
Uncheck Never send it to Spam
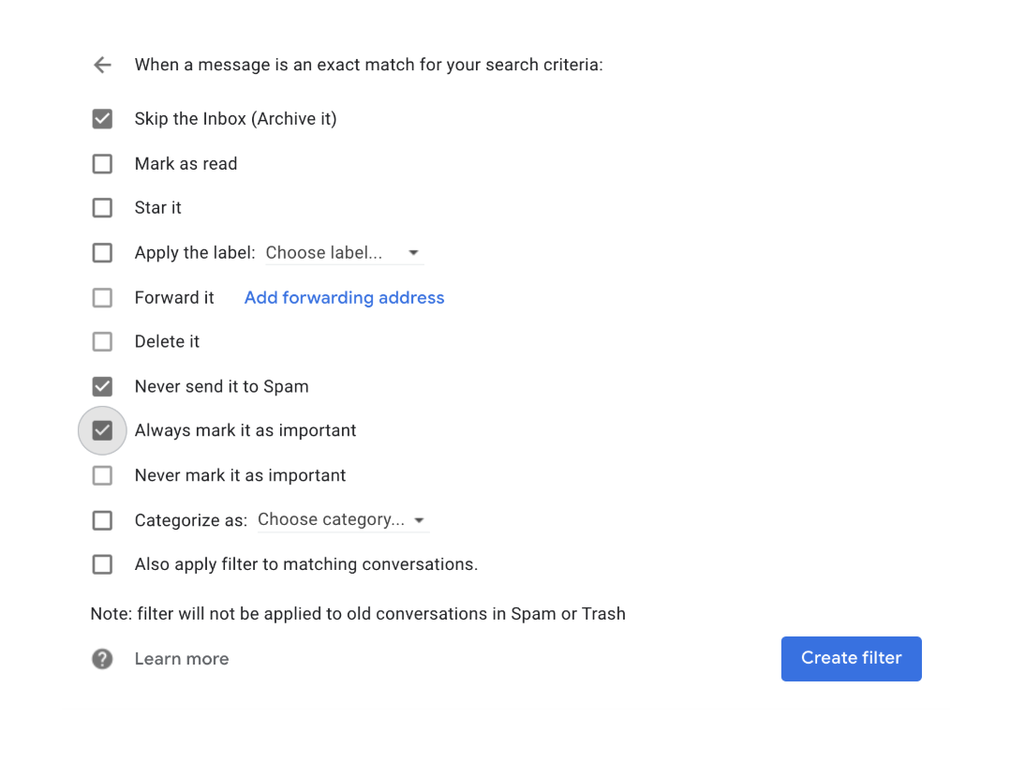tap(102, 386)
